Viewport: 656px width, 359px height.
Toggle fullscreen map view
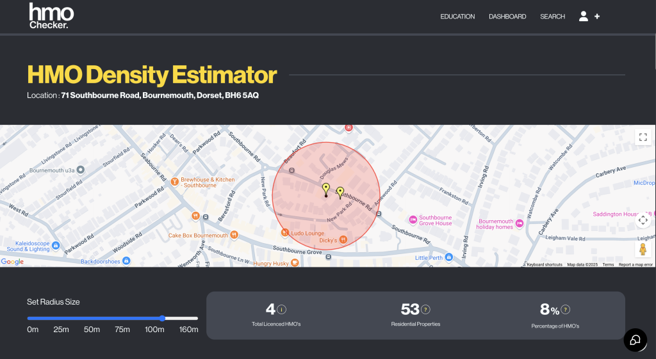coord(643,137)
